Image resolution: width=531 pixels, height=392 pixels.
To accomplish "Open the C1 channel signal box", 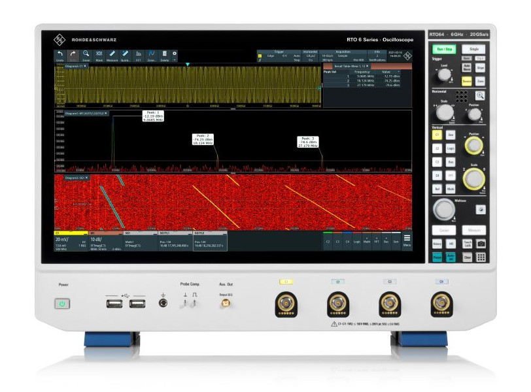I will click(x=71, y=241).
